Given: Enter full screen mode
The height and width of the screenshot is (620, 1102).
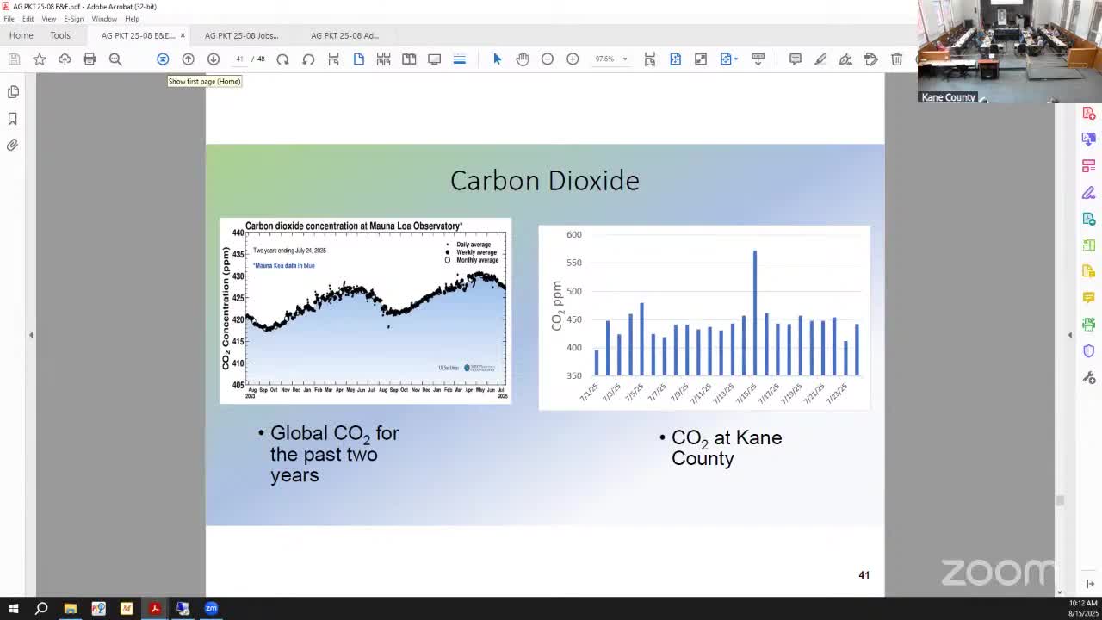Looking at the screenshot, I should [701, 59].
